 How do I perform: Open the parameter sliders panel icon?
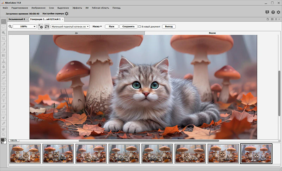pyautogui.click(x=47, y=26)
